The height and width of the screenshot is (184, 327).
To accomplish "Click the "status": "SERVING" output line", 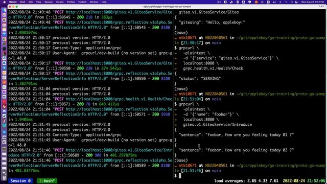I will pyautogui.click(x=200, y=79).
